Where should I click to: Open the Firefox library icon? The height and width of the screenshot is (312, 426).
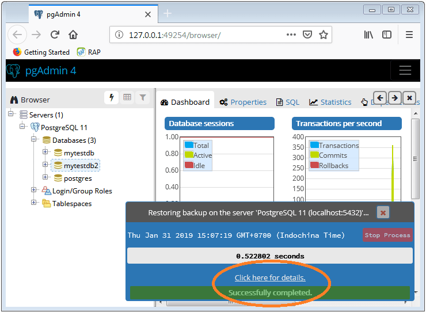tap(368, 35)
